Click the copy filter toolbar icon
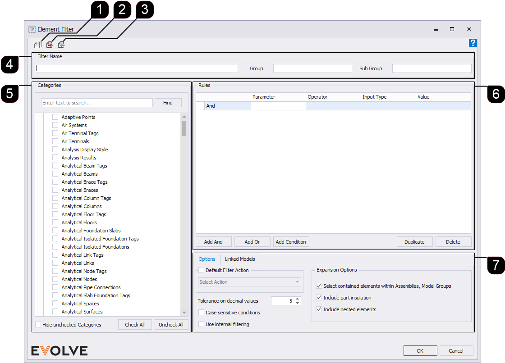The height and width of the screenshot is (363, 505). coord(38,45)
